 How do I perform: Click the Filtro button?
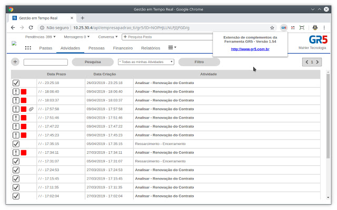point(199,62)
